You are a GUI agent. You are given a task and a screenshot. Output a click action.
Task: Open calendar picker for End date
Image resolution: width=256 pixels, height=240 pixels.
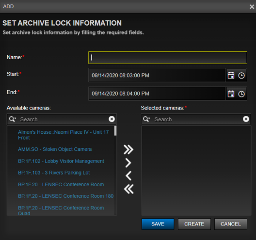point(231,94)
